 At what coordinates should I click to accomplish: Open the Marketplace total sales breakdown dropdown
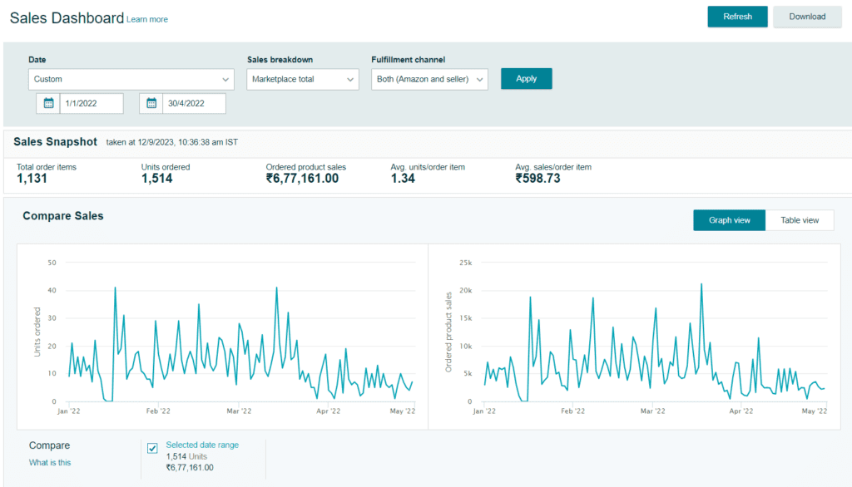(303, 79)
